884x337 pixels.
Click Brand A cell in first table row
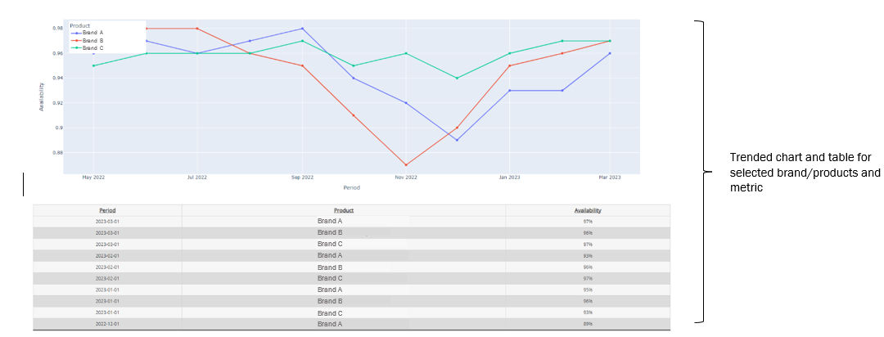coord(330,221)
